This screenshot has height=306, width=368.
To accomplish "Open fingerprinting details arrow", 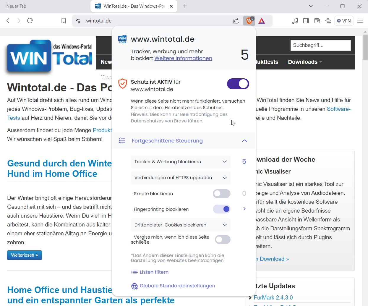I will pos(244,209).
